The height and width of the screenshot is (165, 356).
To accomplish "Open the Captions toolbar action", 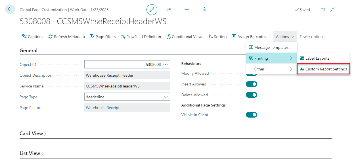I will (x=32, y=36).
